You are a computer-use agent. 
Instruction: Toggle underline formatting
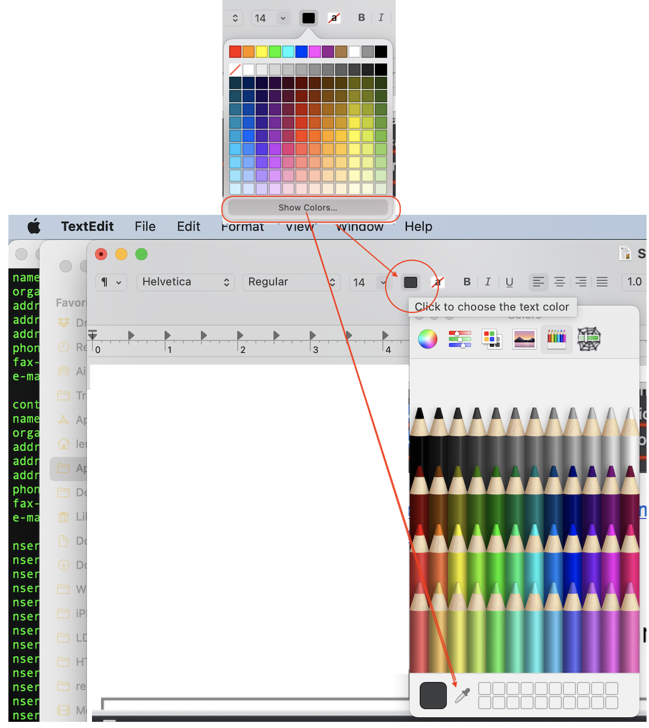[x=509, y=282]
